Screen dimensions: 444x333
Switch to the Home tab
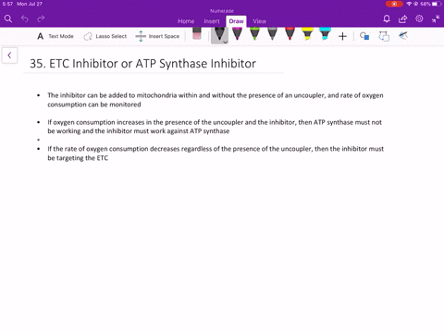(x=186, y=21)
